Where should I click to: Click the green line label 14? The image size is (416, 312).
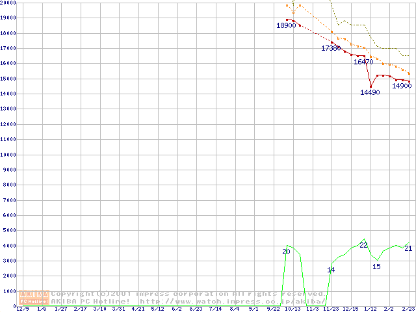[x=331, y=270]
